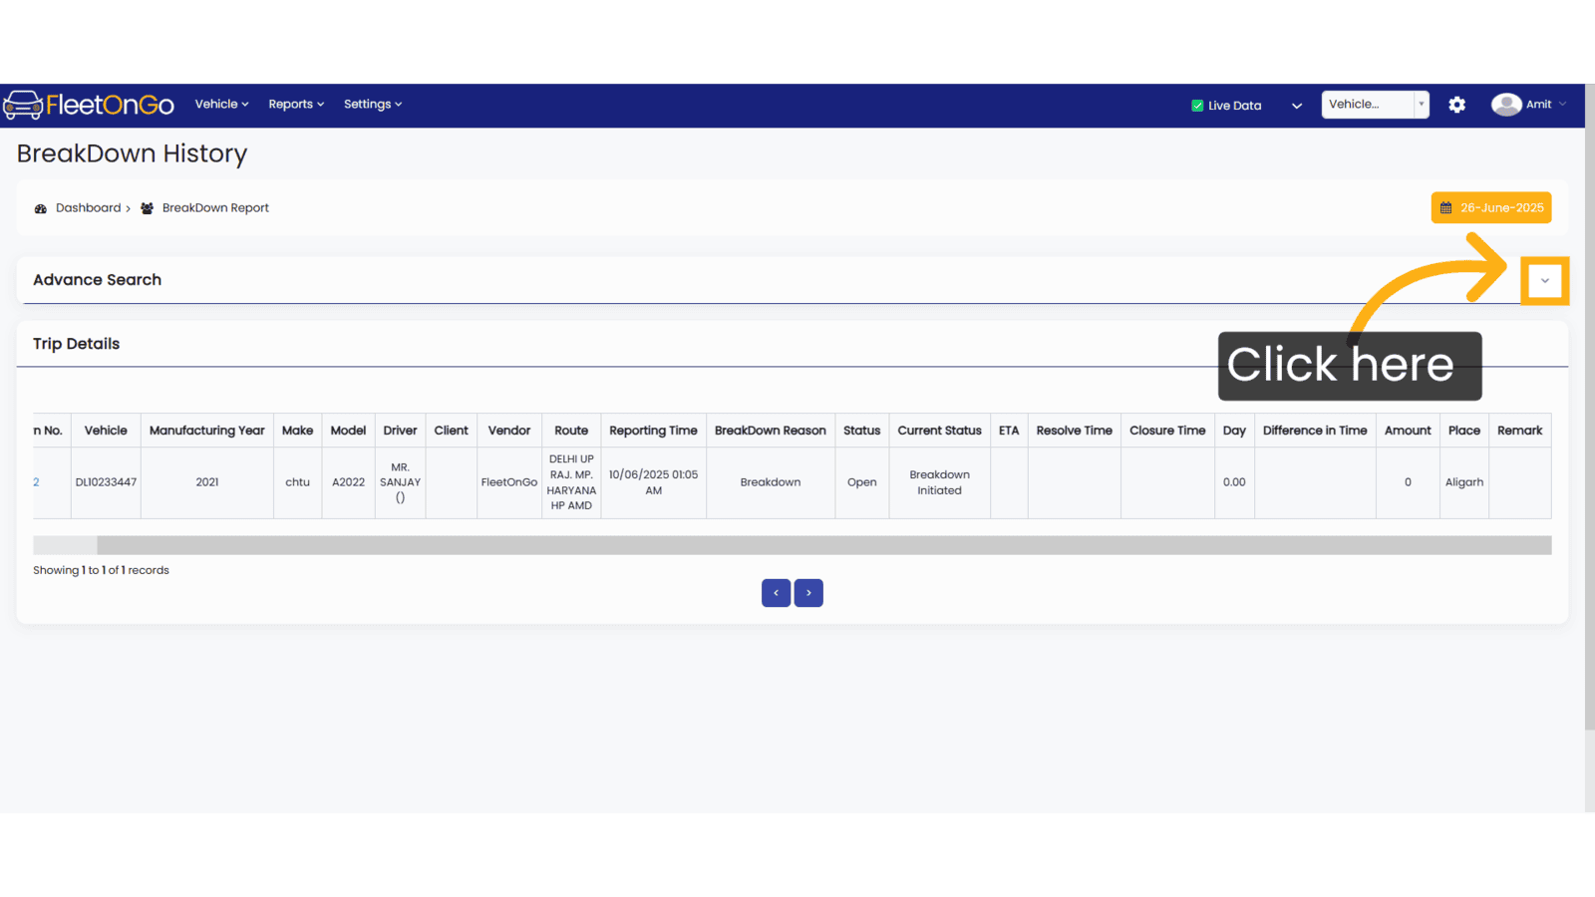The image size is (1595, 897).
Task: Click the Dashboard breadcrumb icon
Action: (41, 208)
